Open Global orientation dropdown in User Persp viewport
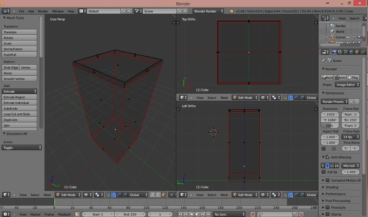Image resolution: width=368 pixels, height=217 pixels. (138, 195)
